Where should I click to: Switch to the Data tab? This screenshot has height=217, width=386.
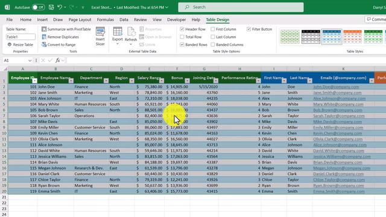(124, 19)
